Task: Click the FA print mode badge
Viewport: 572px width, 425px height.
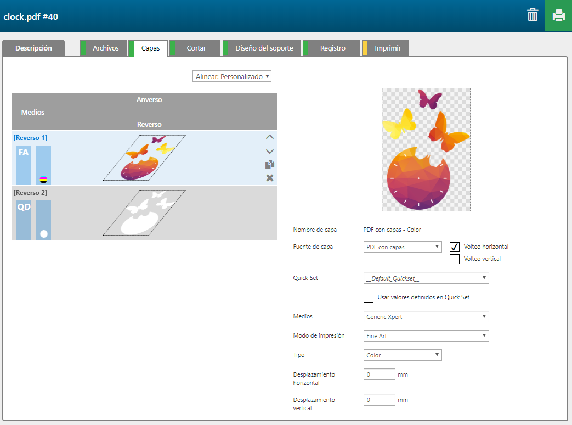Action: tap(24, 153)
